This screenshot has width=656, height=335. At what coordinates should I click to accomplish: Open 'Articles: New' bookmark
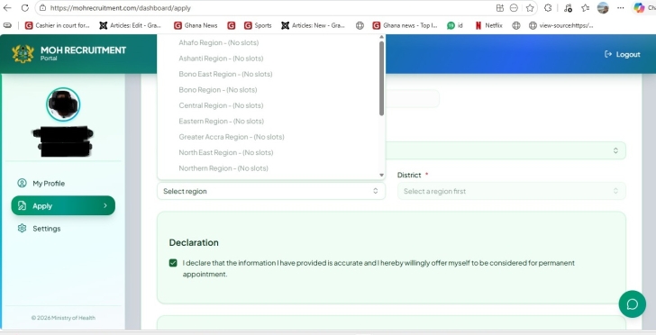313,25
